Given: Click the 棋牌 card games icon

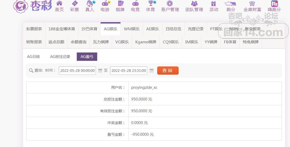Looking at the screenshot, I should [x=120, y=4].
